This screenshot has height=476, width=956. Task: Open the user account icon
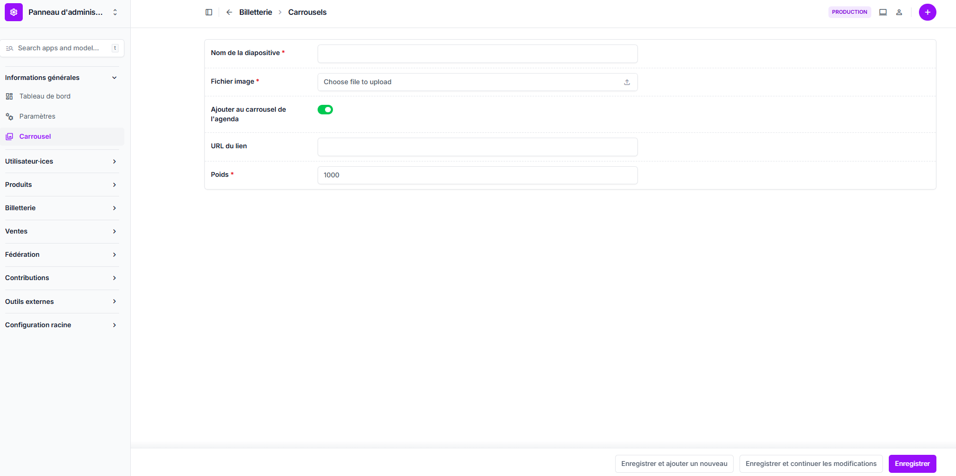[x=899, y=12]
